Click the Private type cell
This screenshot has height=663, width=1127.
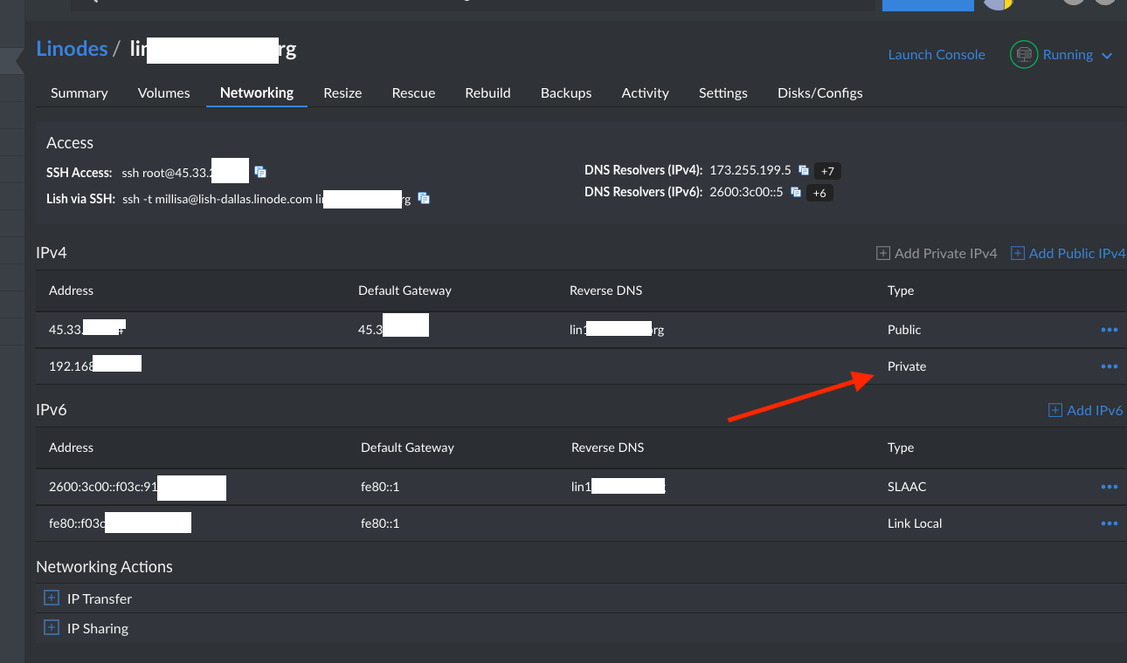tap(907, 366)
